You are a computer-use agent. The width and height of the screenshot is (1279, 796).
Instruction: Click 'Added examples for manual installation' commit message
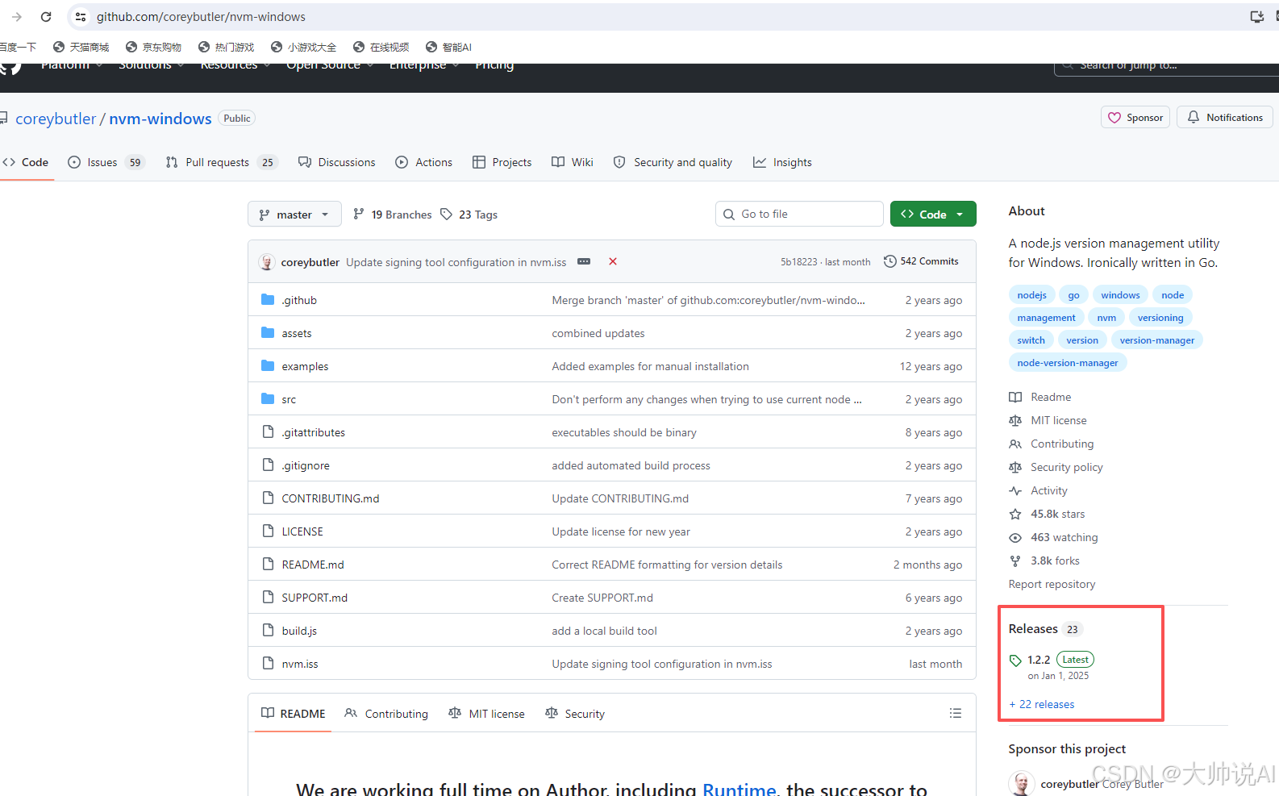[x=650, y=366]
